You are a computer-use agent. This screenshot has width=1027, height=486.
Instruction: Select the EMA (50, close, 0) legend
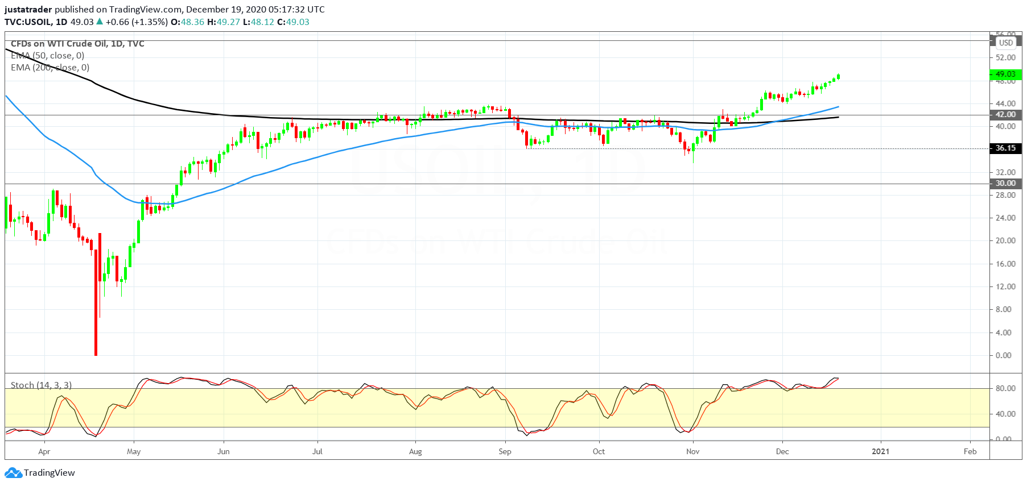(47, 56)
